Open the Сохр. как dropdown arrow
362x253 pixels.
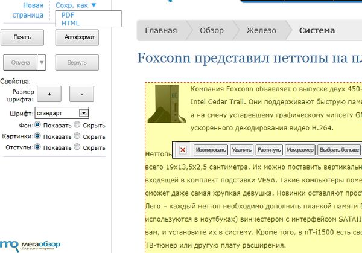click(x=94, y=5)
